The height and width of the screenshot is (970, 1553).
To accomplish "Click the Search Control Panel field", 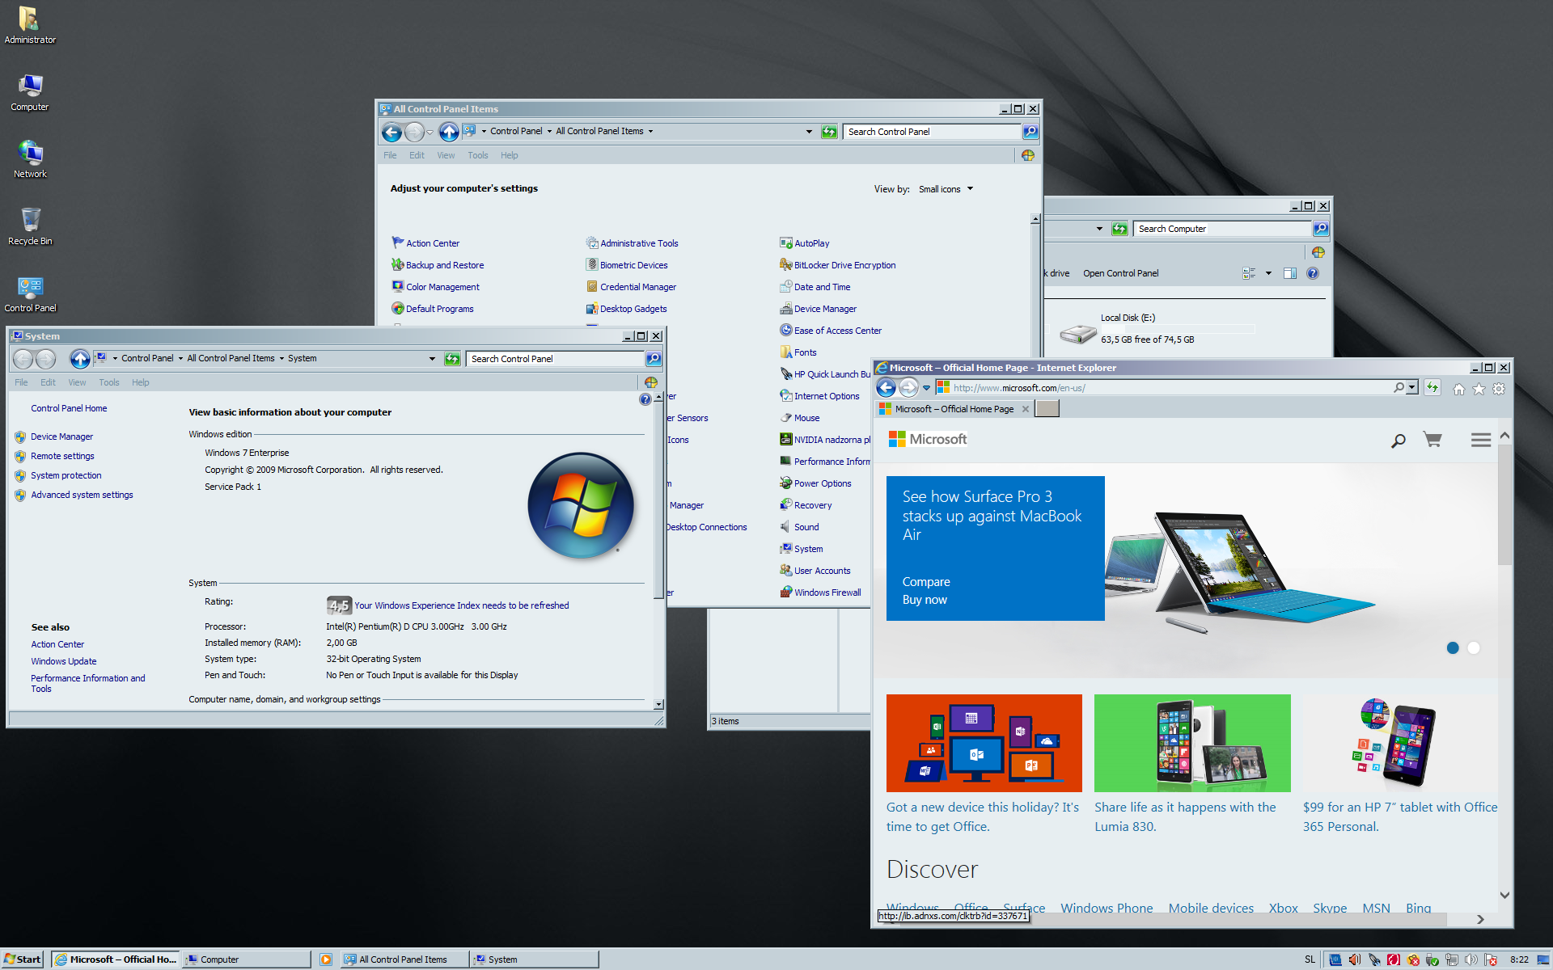I will click(930, 132).
